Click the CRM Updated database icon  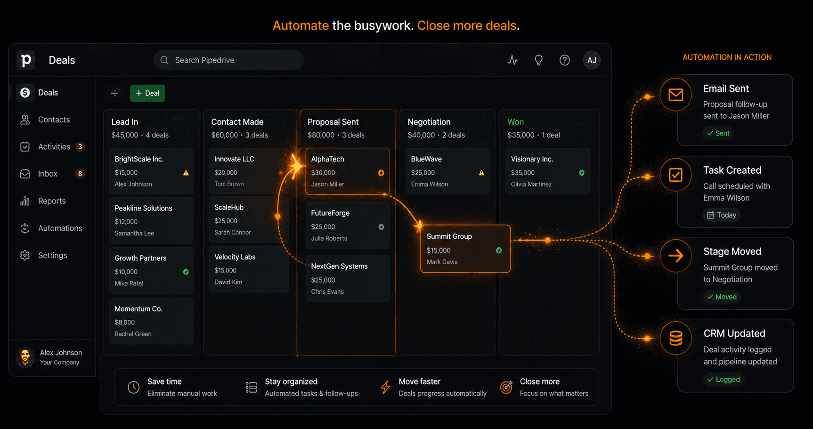click(x=676, y=338)
